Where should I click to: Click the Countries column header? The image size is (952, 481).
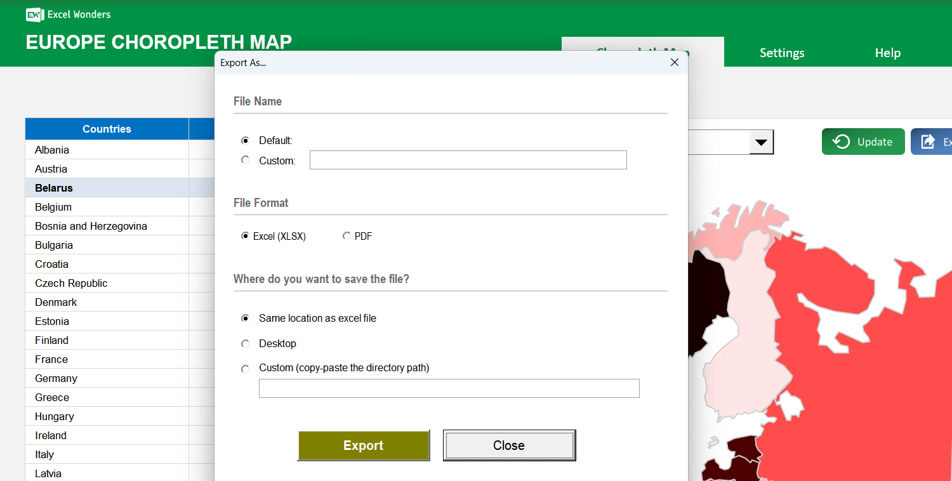pos(106,129)
